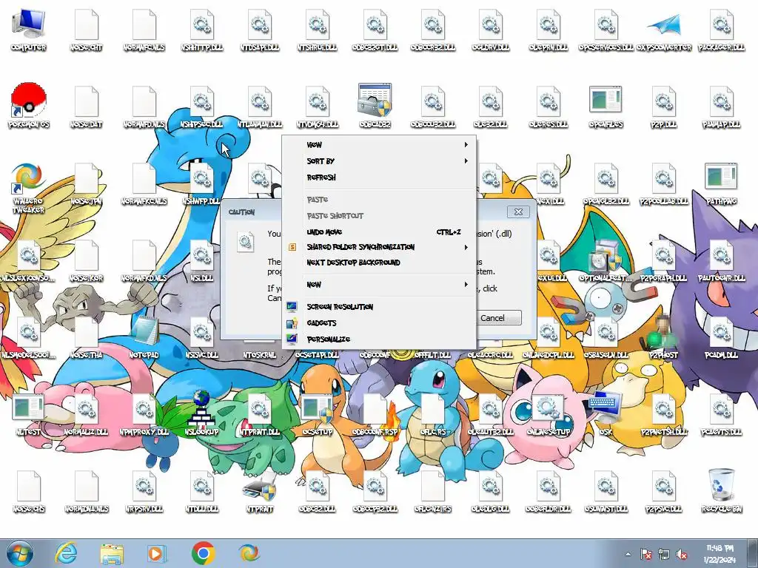Select the NORMNFC.NLS file icon
The height and width of the screenshot is (568, 758).
point(144,30)
